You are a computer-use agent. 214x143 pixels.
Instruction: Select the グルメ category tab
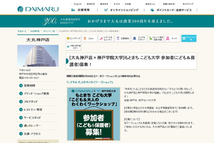(x=90, y=39)
